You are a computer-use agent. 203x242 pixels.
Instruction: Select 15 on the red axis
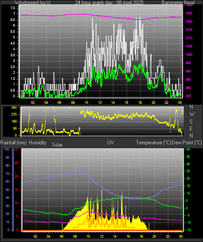17,190
